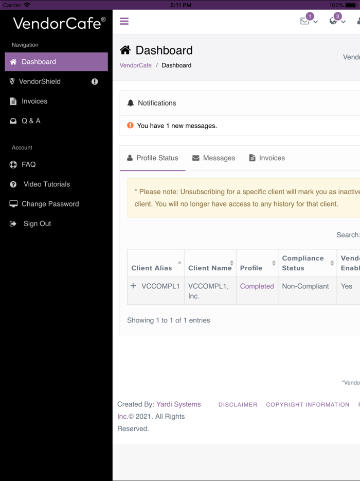
Task: Open Invoices in the sidebar navigation
Action: click(57, 101)
